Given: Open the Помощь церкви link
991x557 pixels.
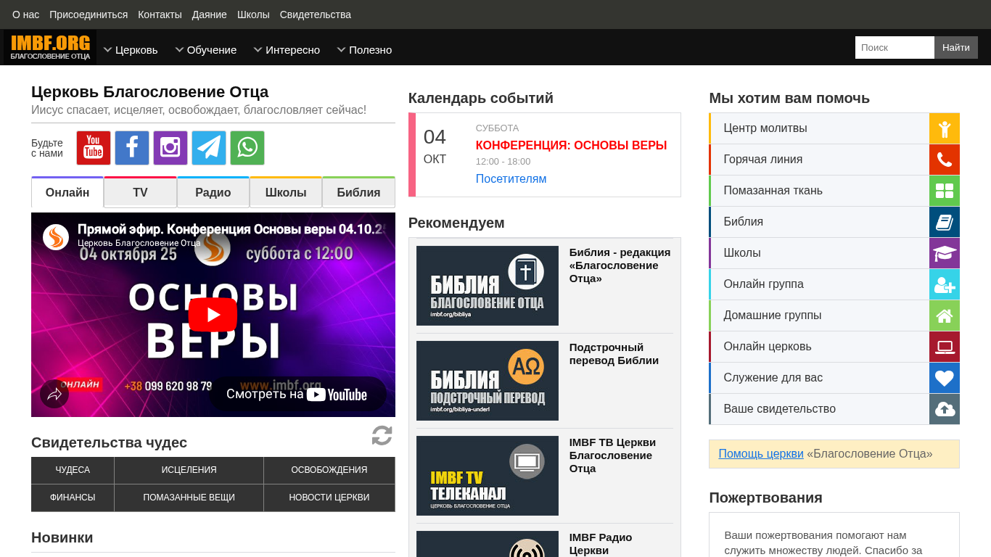Looking at the screenshot, I should click(761, 453).
